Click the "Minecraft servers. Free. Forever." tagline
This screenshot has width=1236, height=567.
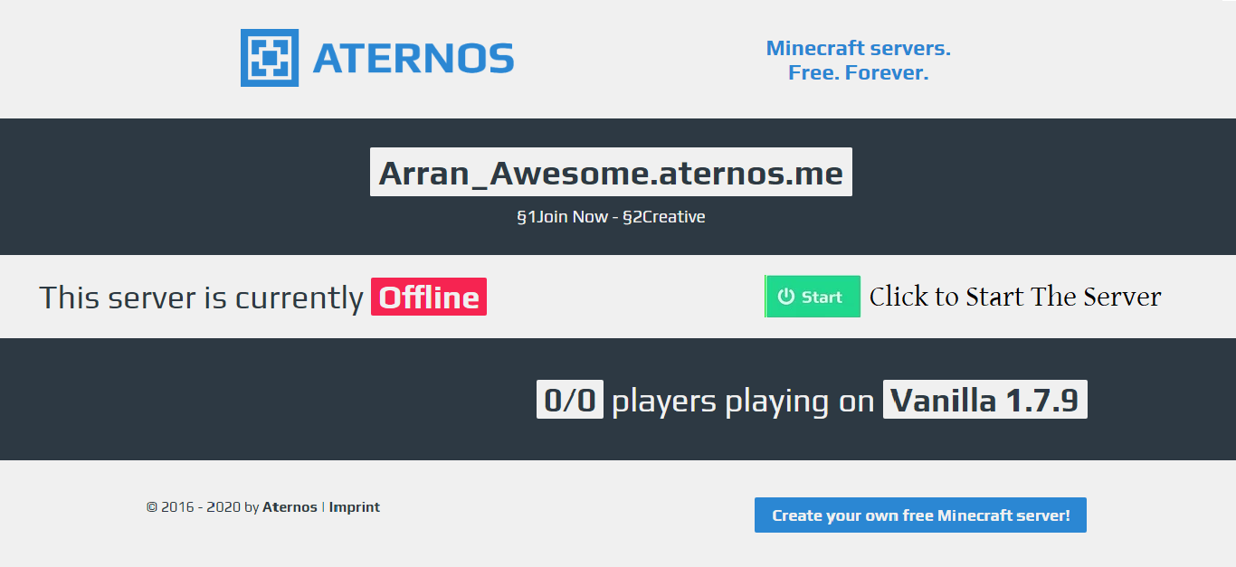tap(859, 61)
